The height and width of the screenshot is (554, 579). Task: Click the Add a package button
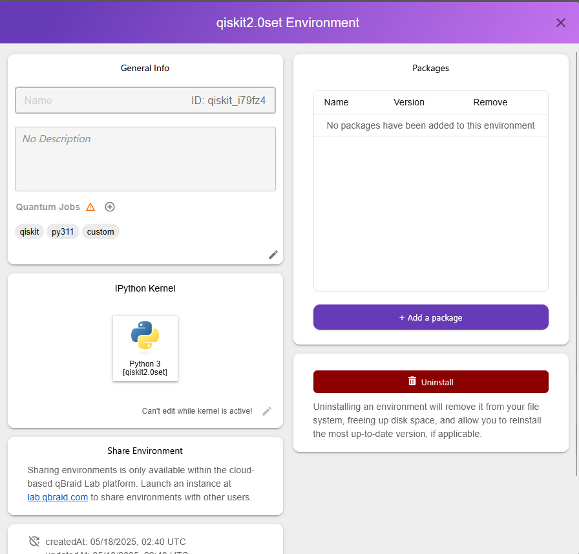[431, 317]
